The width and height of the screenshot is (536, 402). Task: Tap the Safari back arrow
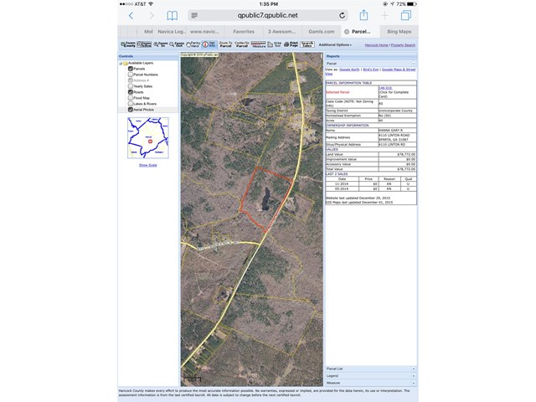[131, 16]
